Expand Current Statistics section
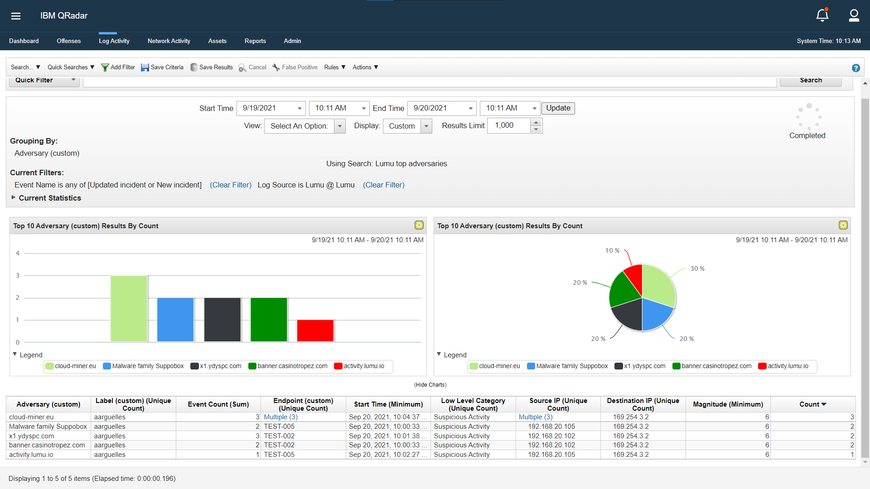870x489 pixels. pyautogui.click(x=13, y=197)
